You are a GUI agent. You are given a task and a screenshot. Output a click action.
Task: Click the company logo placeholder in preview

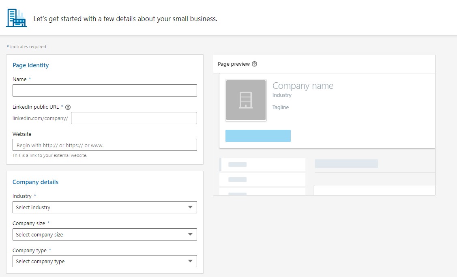pos(246,100)
